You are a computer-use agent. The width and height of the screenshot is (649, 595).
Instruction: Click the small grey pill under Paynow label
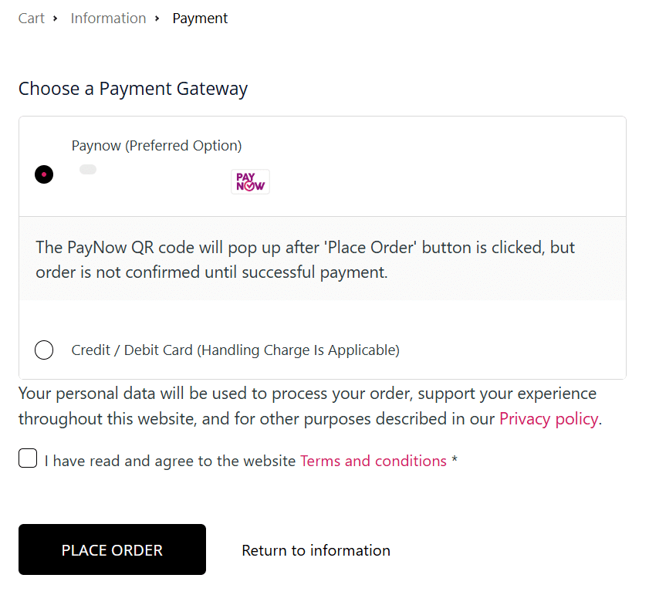[88, 169]
